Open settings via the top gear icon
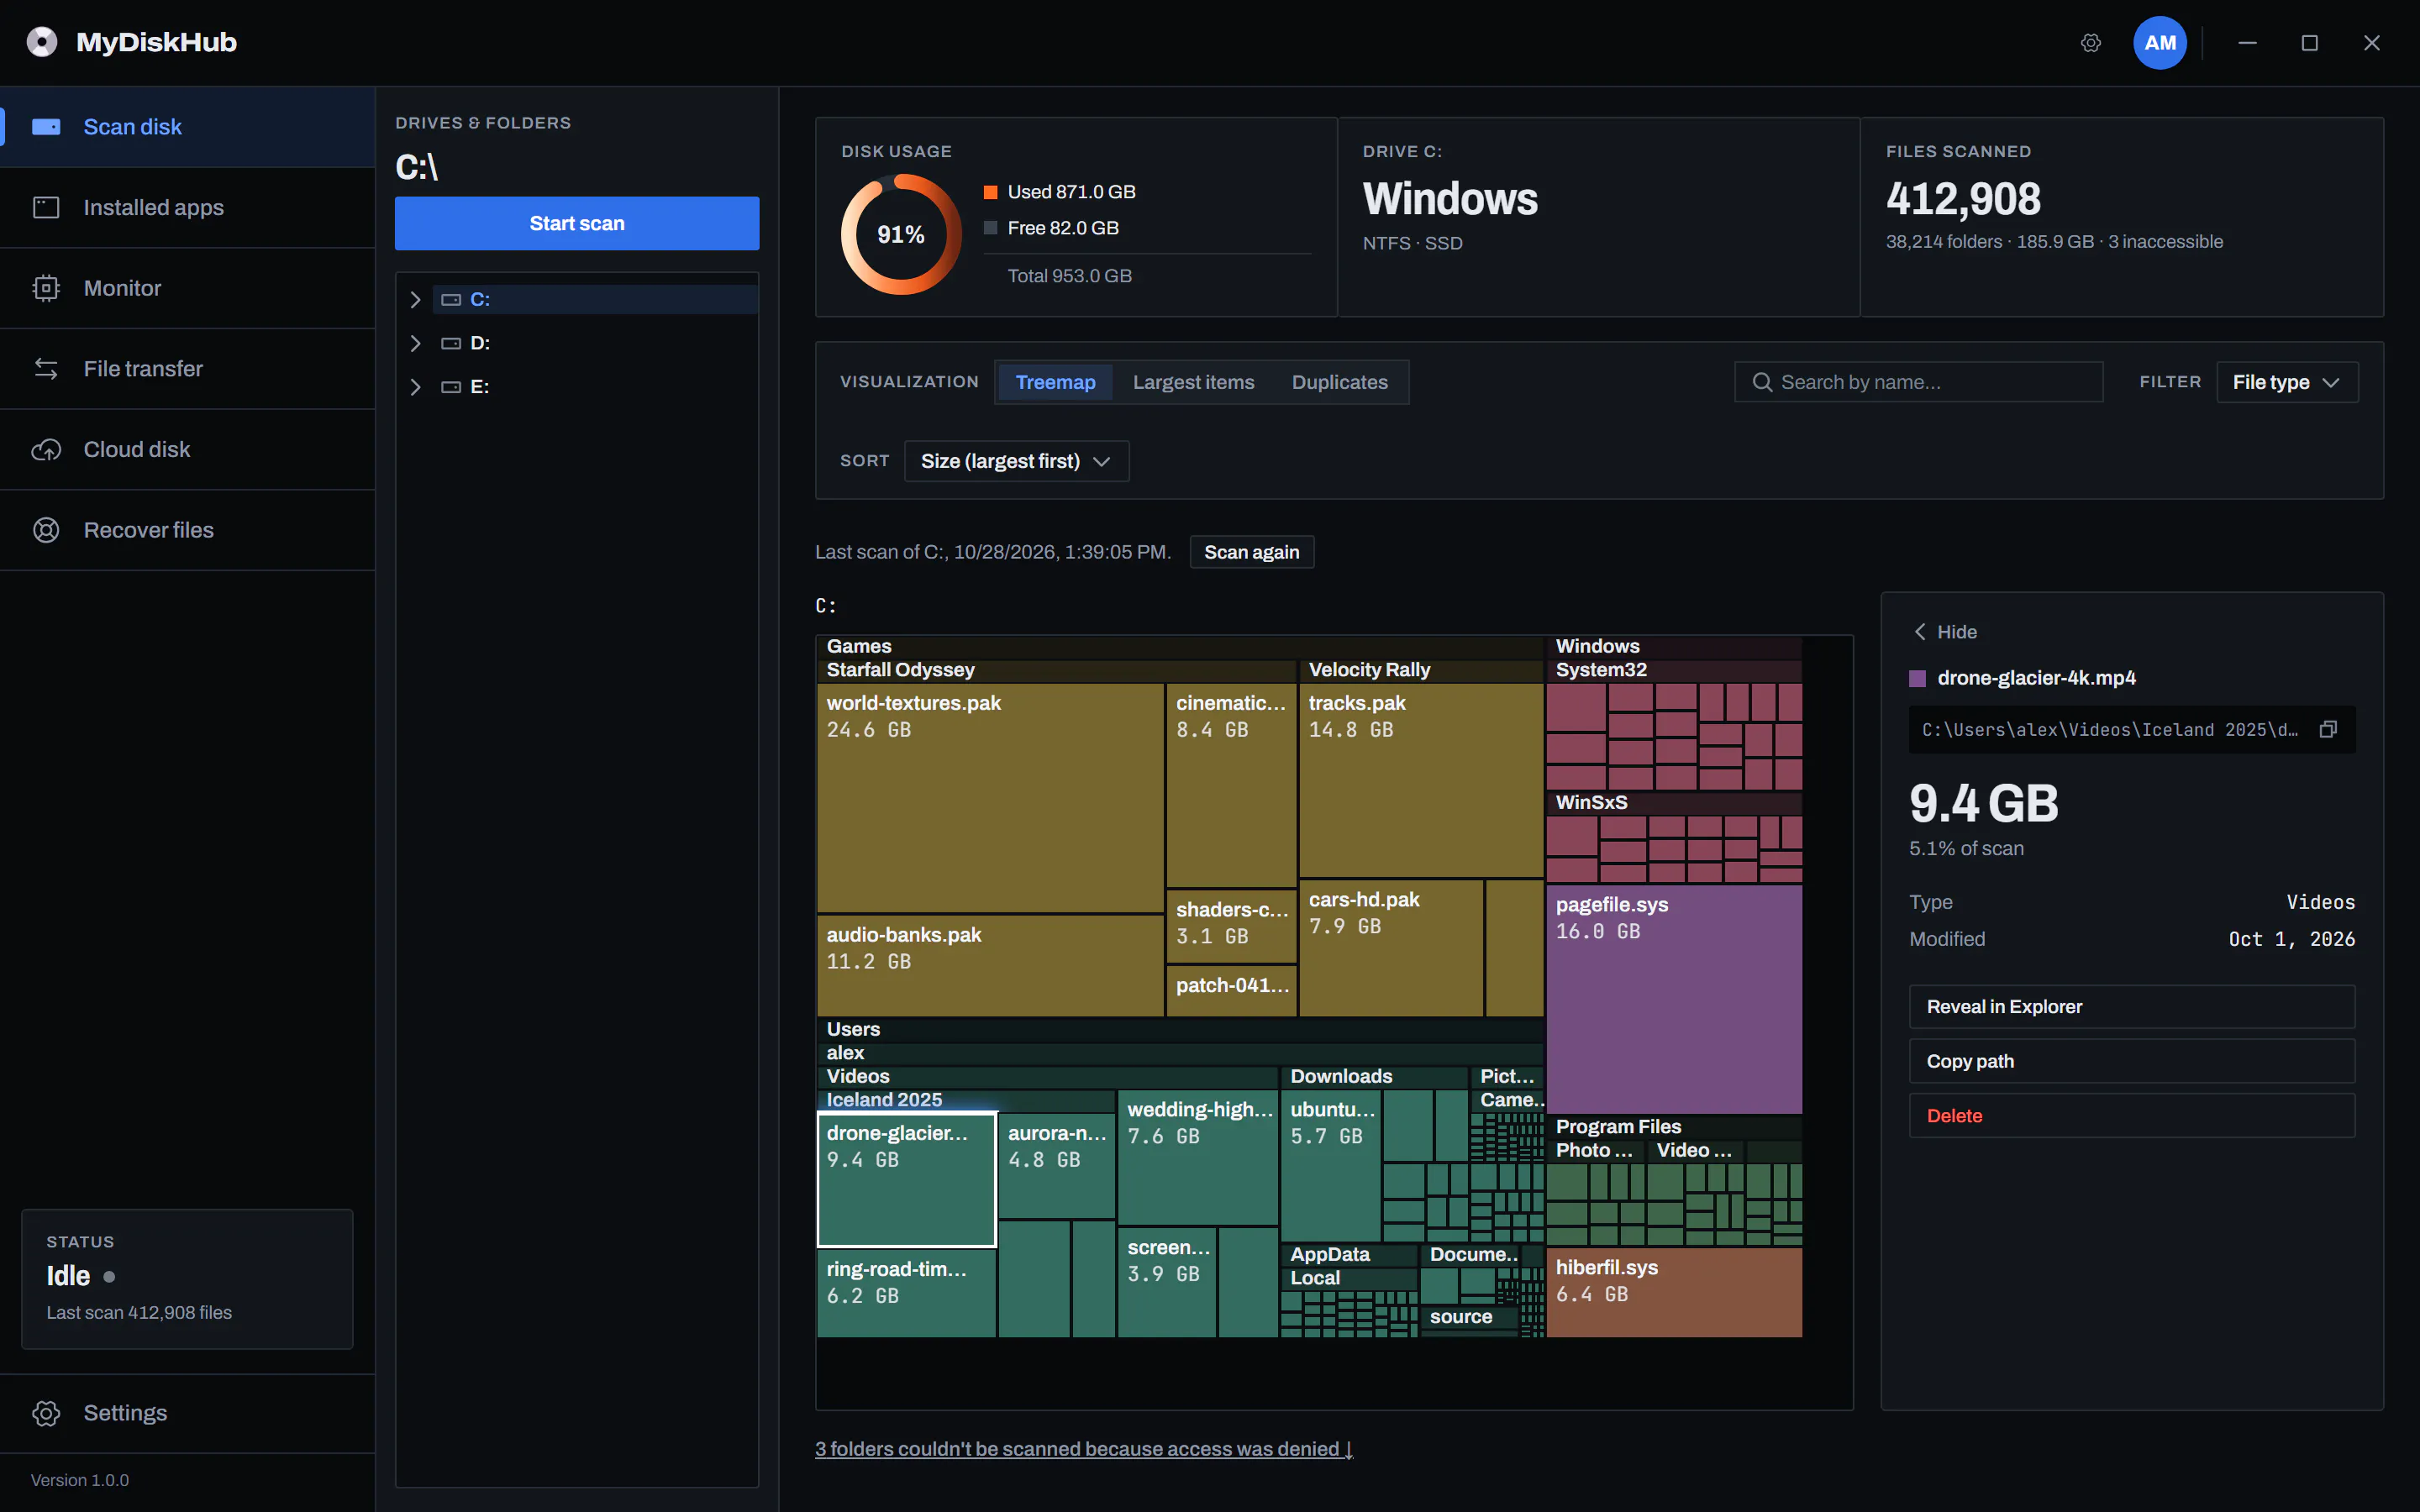This screenshot has width=2420, height=1512. tap(2091, 43)
